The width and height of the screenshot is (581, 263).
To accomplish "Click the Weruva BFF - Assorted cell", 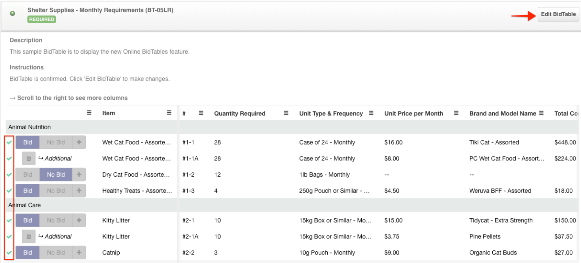I will (500, 191).
